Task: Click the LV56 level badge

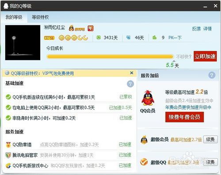Action: [x=50, y=38]
